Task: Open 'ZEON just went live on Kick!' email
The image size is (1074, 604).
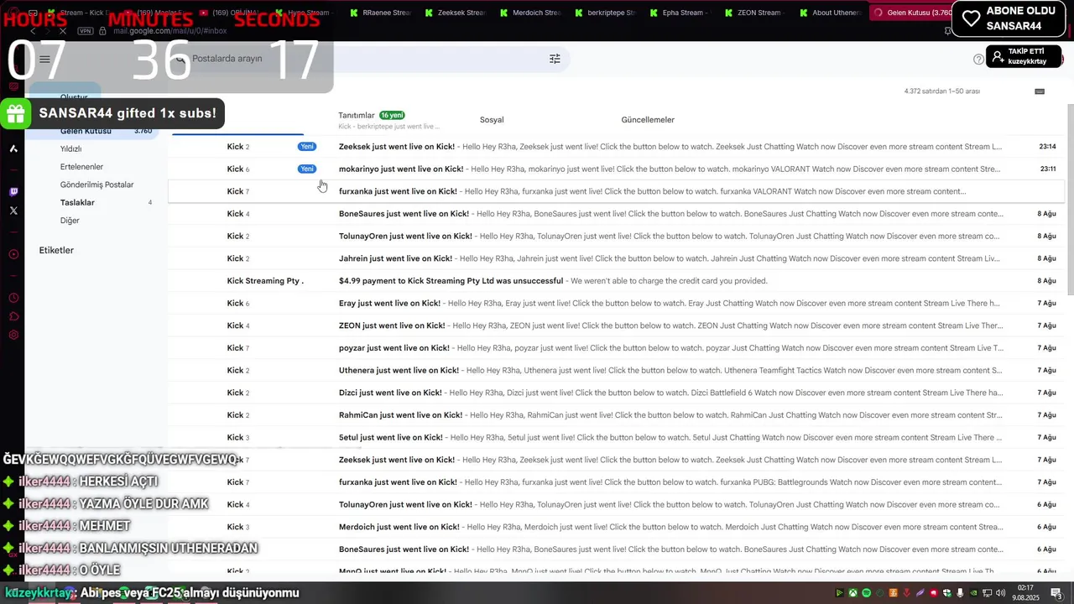Action: tap(617, 325)
